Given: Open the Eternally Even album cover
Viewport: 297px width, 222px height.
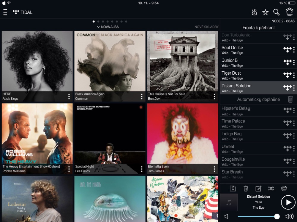Looking at the screenshot, I should point(183,139).
